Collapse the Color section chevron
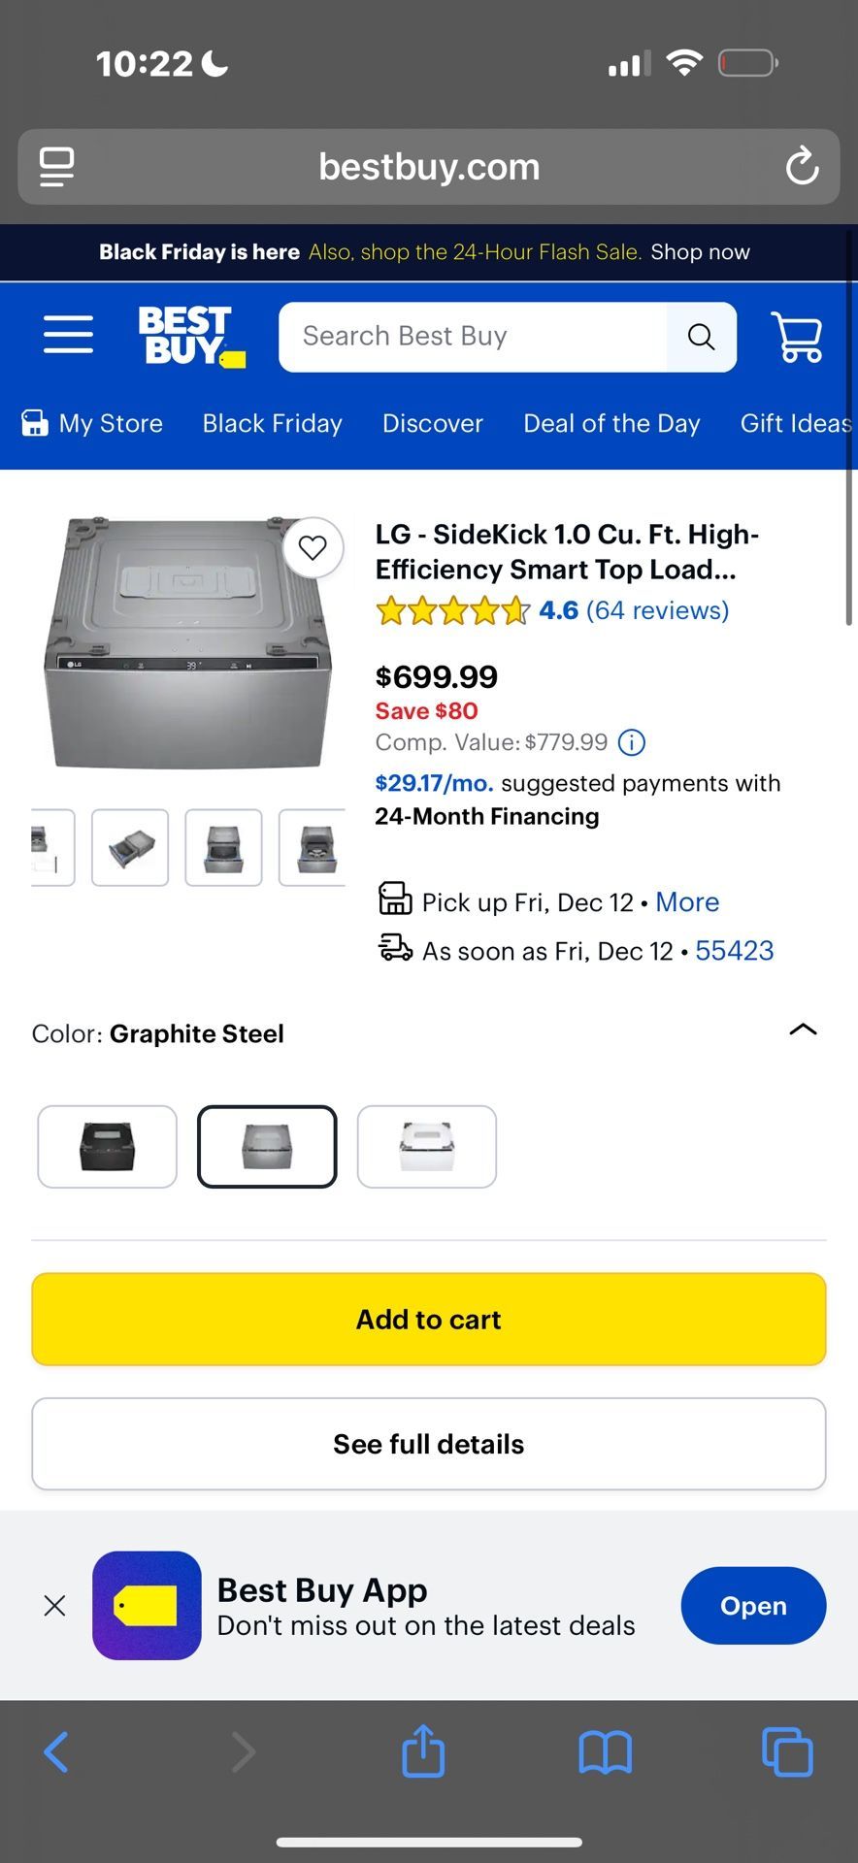858x1863 pixels. [x=803, y=1030]
